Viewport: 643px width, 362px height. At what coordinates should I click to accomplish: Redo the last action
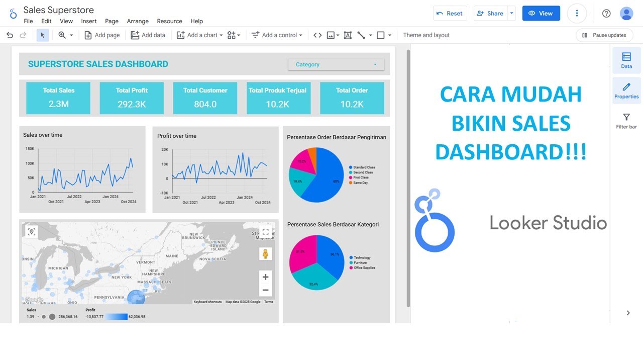coord(23,35)
